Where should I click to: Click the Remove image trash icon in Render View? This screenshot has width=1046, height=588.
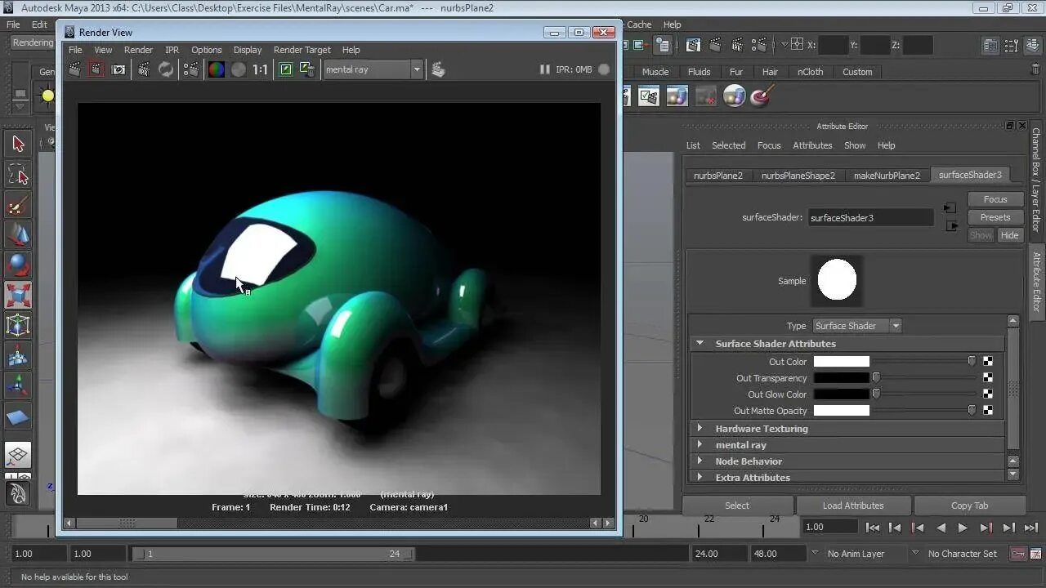click(x=307, y=69)
